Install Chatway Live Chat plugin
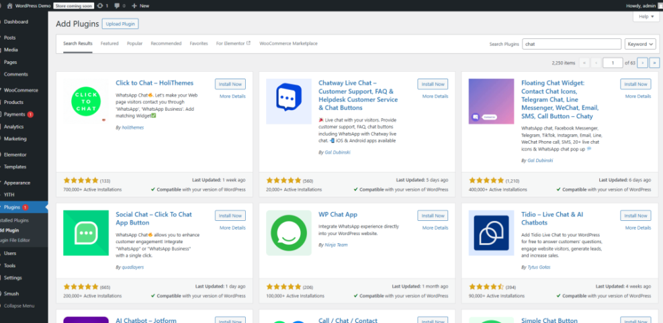 pyautogui.click(x=433, y=84)
